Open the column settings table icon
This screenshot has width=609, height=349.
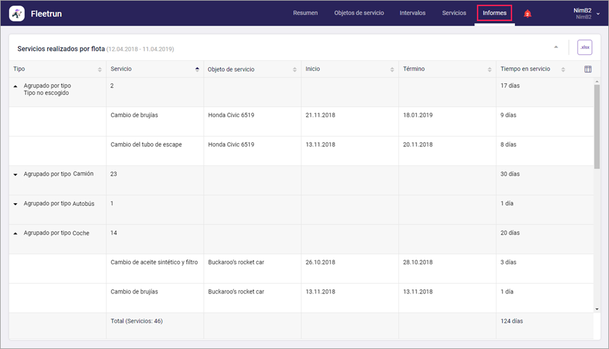tap(587, 69)
